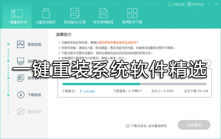Click the 正在下载:54.04% text
The height and width of the screenshot is (139, 221).
point(196,91)
